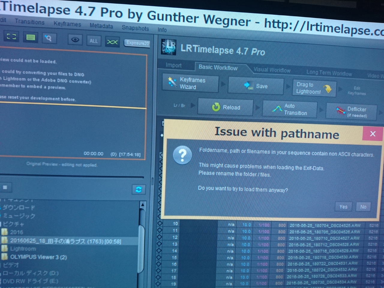Viewport: 384px width, 288px height.
Task: Click the ALL toolbar button
Action: (94, 41)
